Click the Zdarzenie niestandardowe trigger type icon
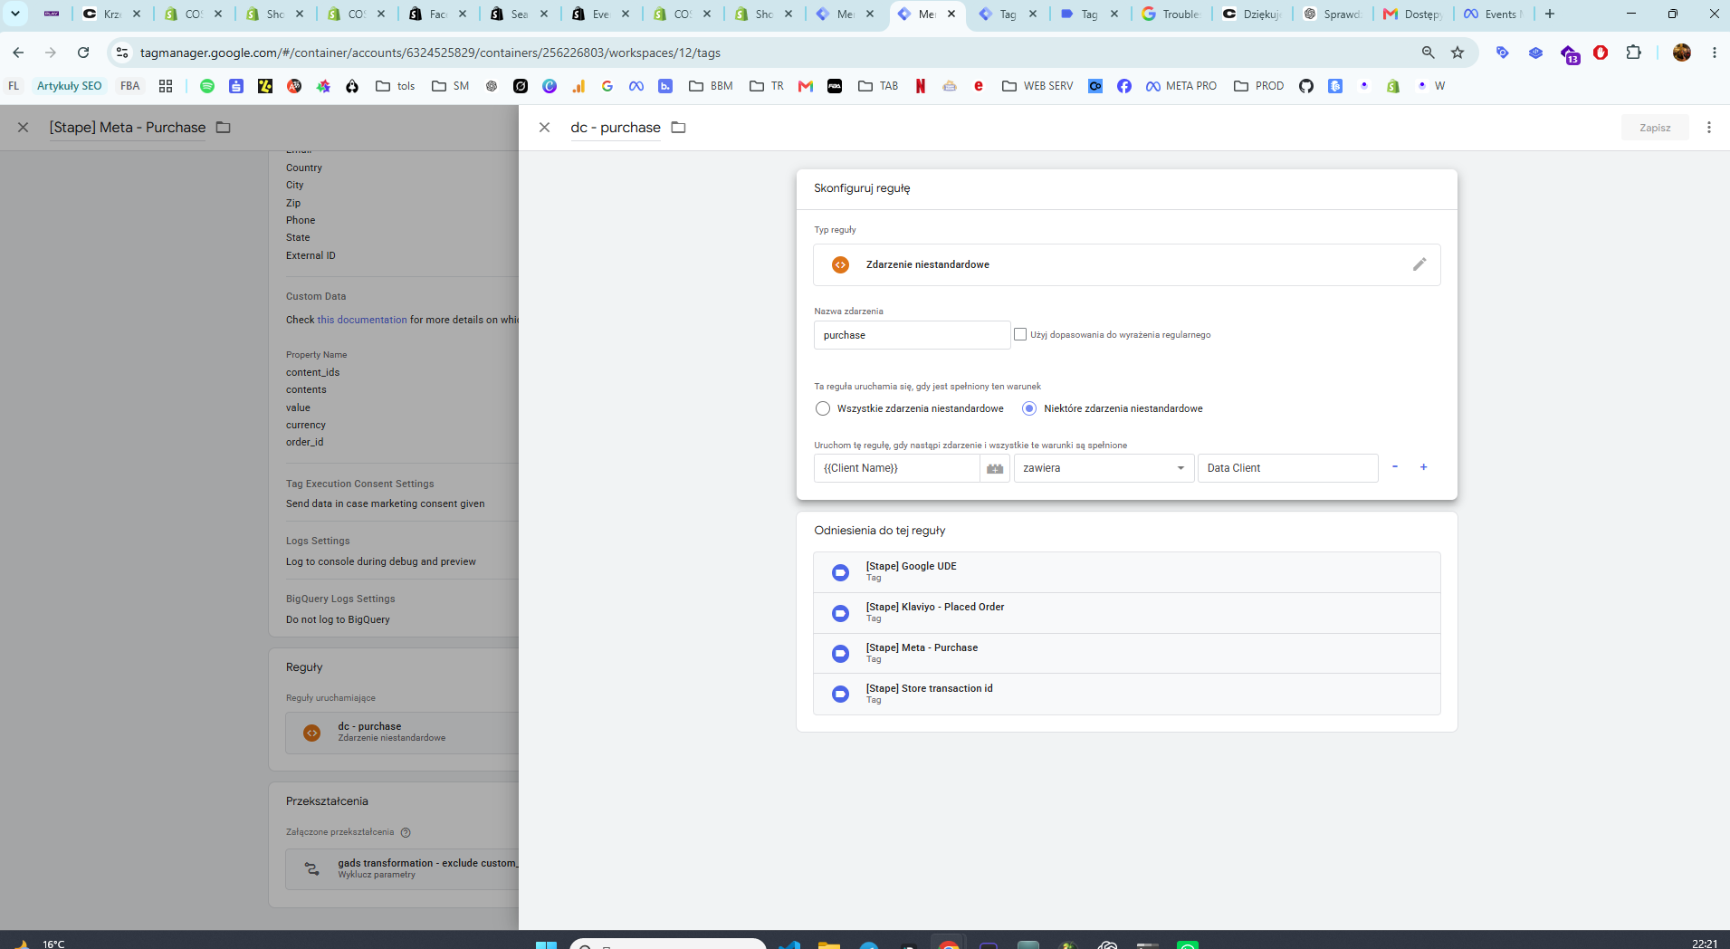This screenshot has width=1730, height=949. click(840, 264)
